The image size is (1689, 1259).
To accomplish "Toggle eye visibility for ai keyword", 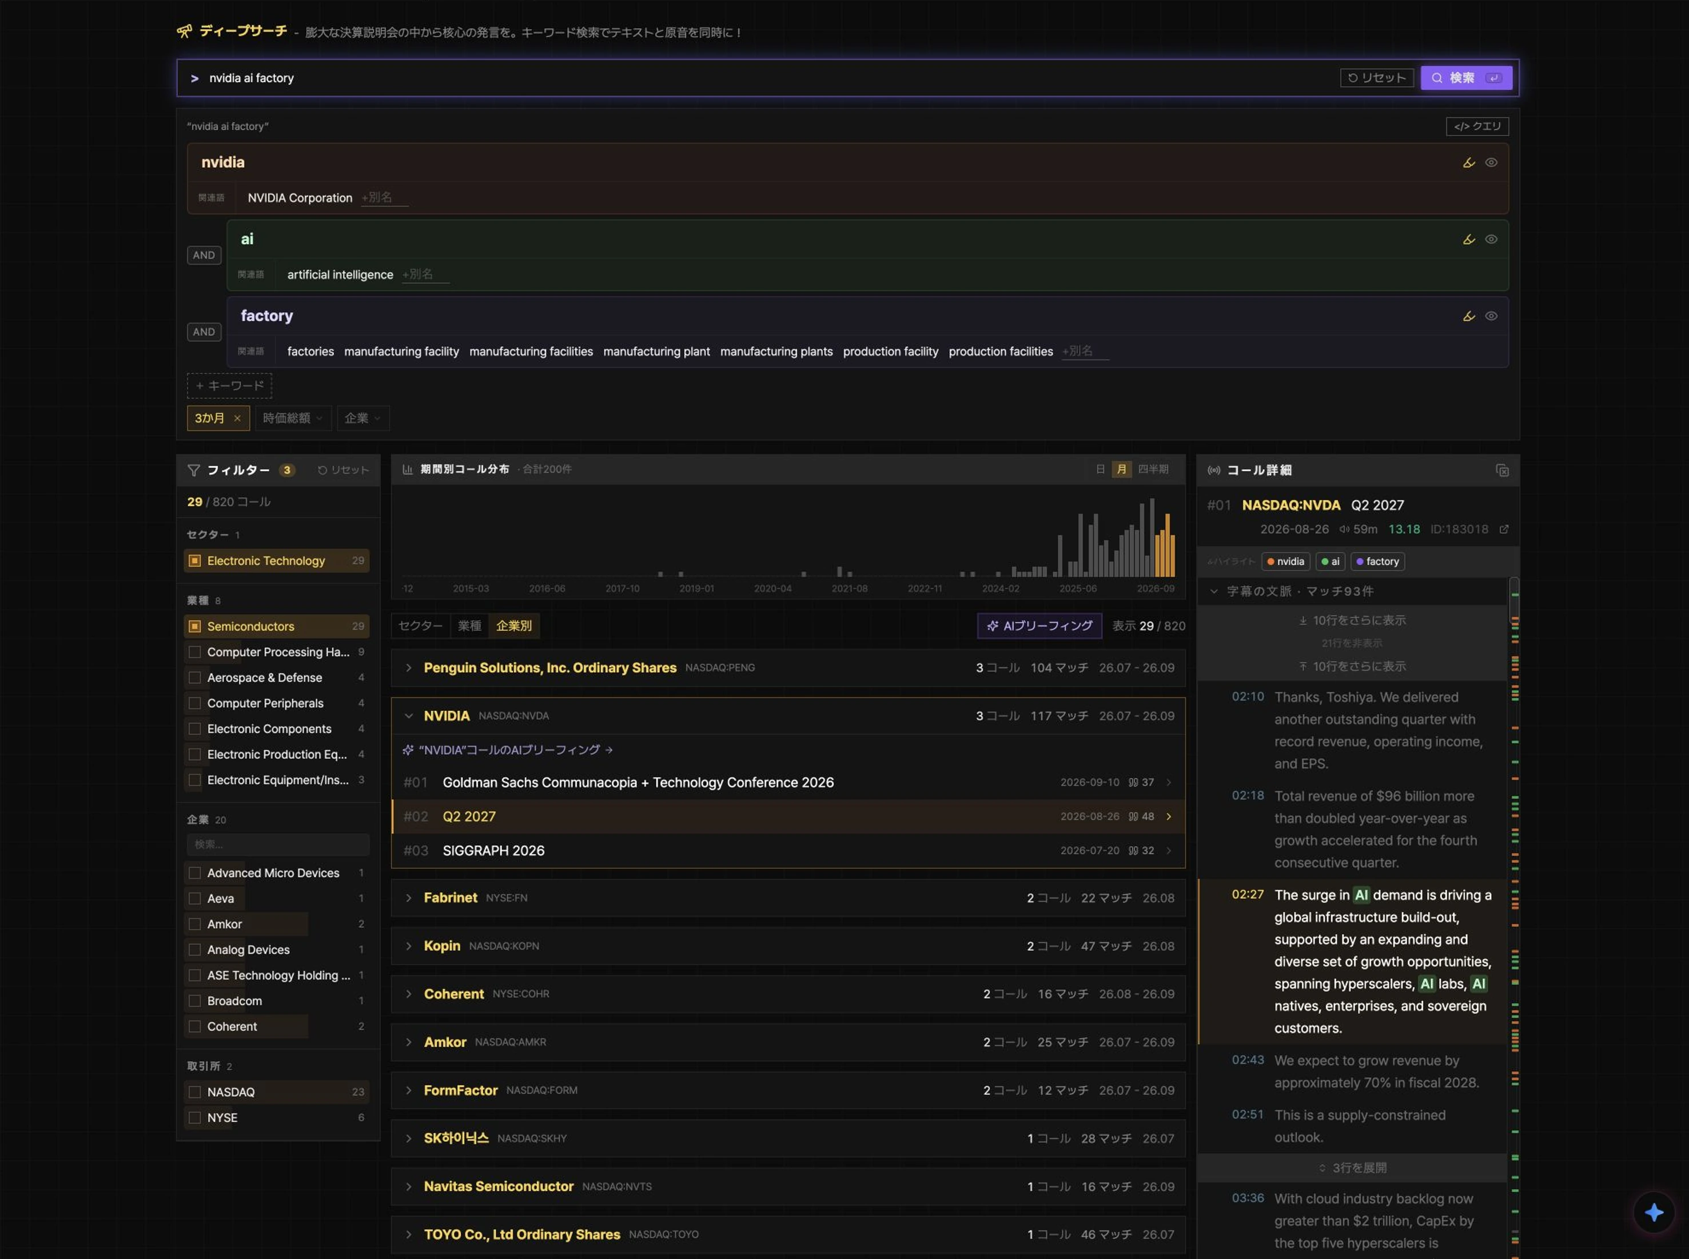I will [1491, 240].
